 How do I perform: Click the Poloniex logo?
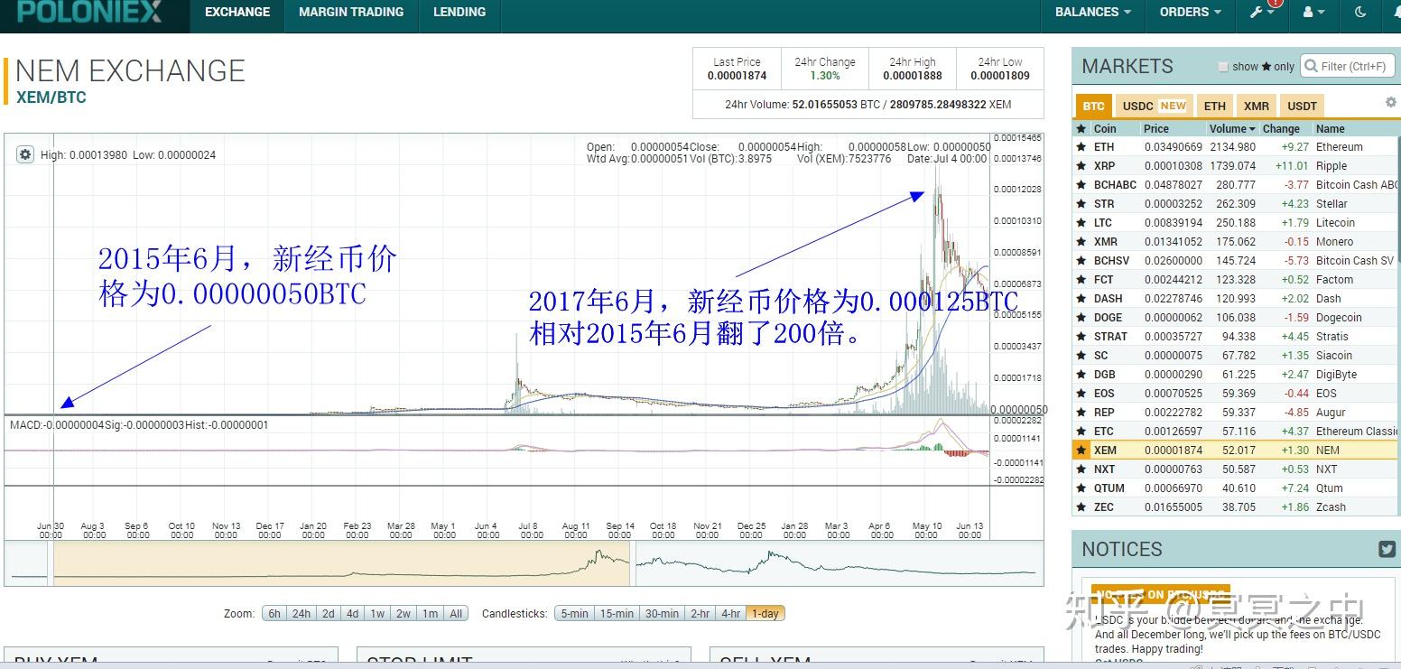90,13
